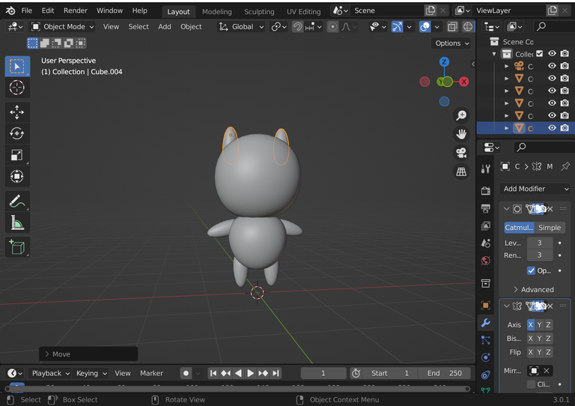Viewport: 575px width, 406px height.
Task: Select the Simple subdivision type
Action: (549, 228)
